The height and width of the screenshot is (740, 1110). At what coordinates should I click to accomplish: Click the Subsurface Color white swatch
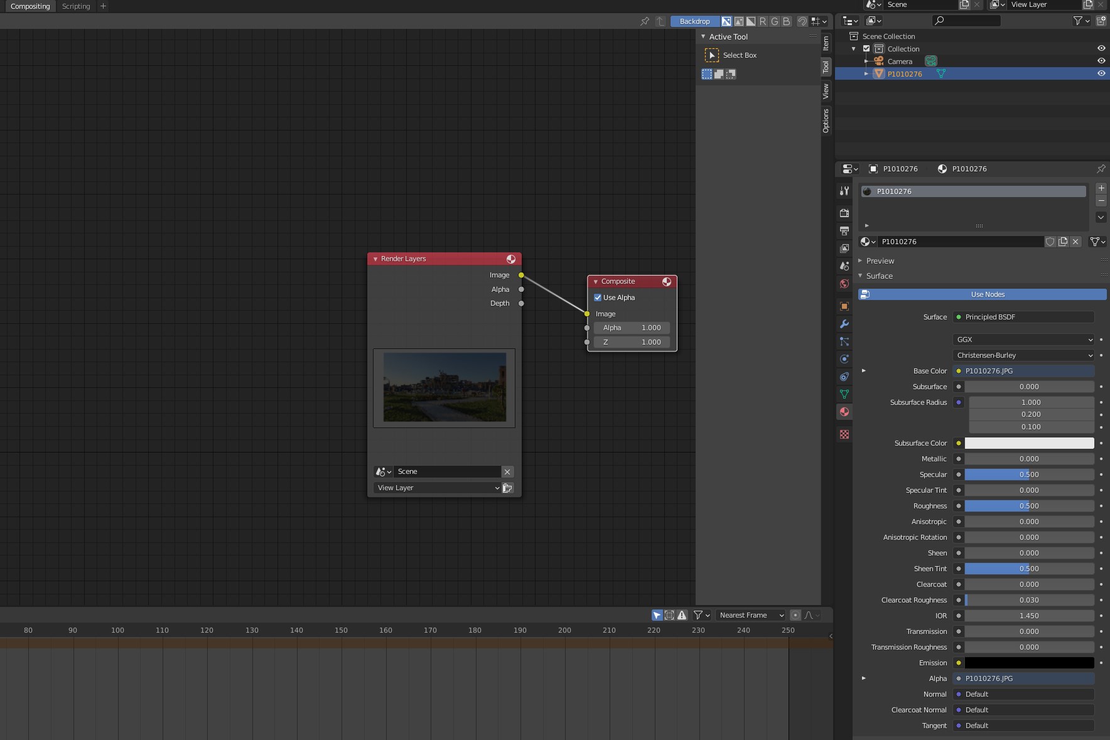(x=1029, y=443)
